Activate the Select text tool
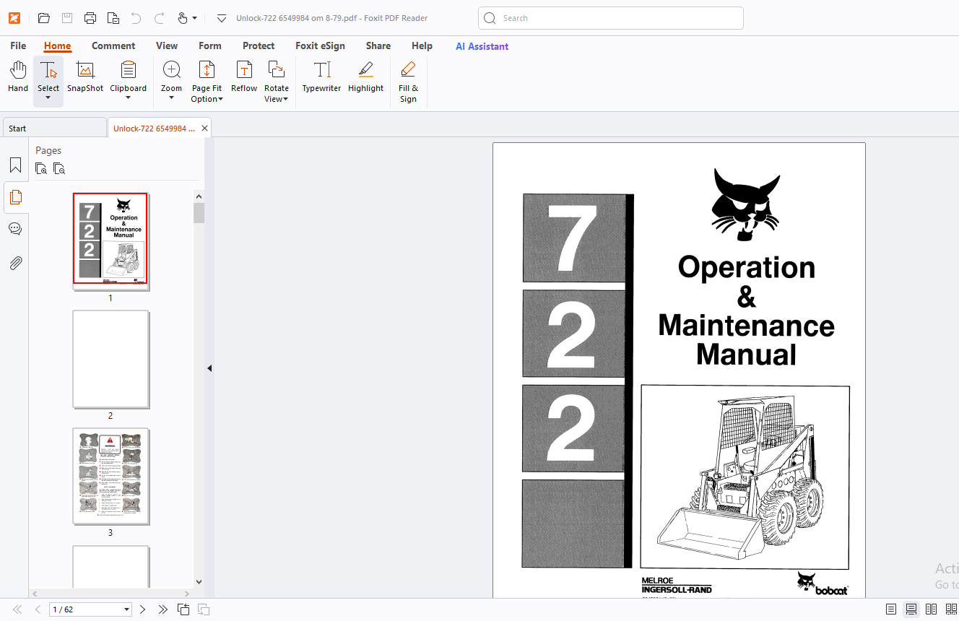Screen dimensions: 959x621 pyautogui.click(x=48, y=71)
